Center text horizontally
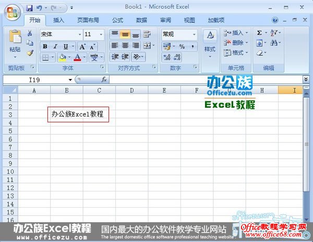The height and width of the screenshot is (242, 313). tap(125, 46)
